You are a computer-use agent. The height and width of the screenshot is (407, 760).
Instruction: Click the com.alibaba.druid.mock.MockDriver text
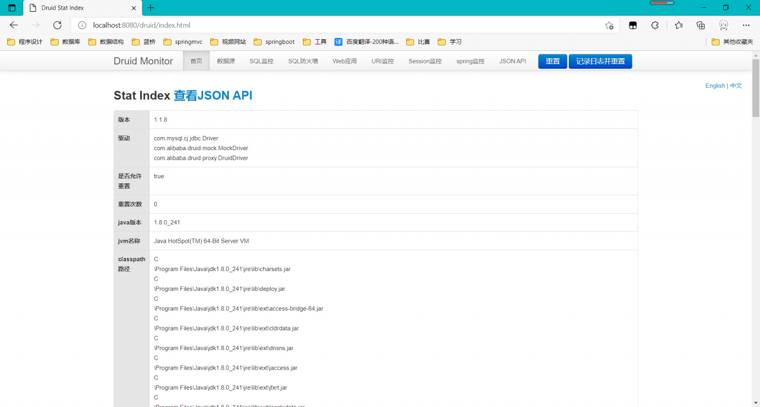201,148
